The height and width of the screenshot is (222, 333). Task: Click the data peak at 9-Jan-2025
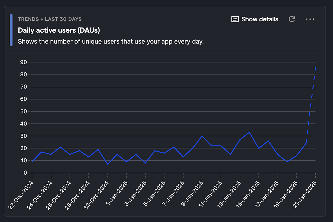tap(202, 136)
